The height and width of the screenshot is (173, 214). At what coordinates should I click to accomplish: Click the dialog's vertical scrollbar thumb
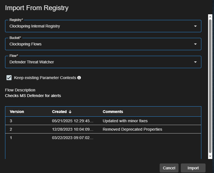[x=210, y=86]
